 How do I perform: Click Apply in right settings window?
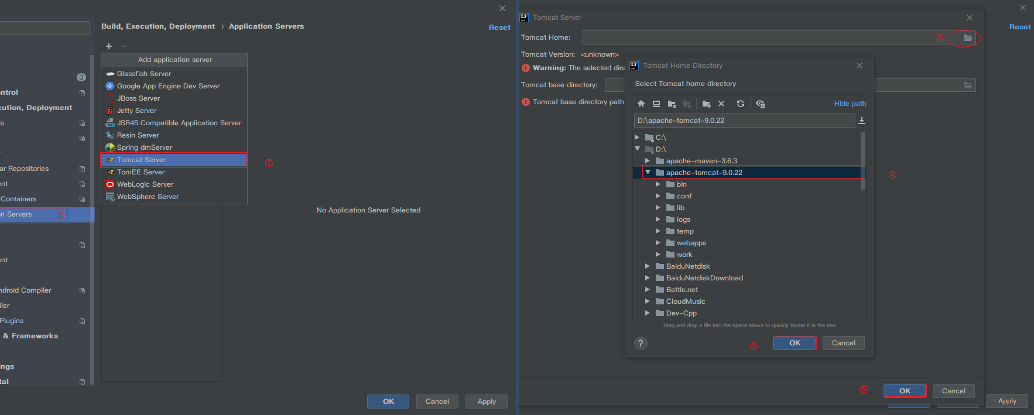[x=1007, y=401]
